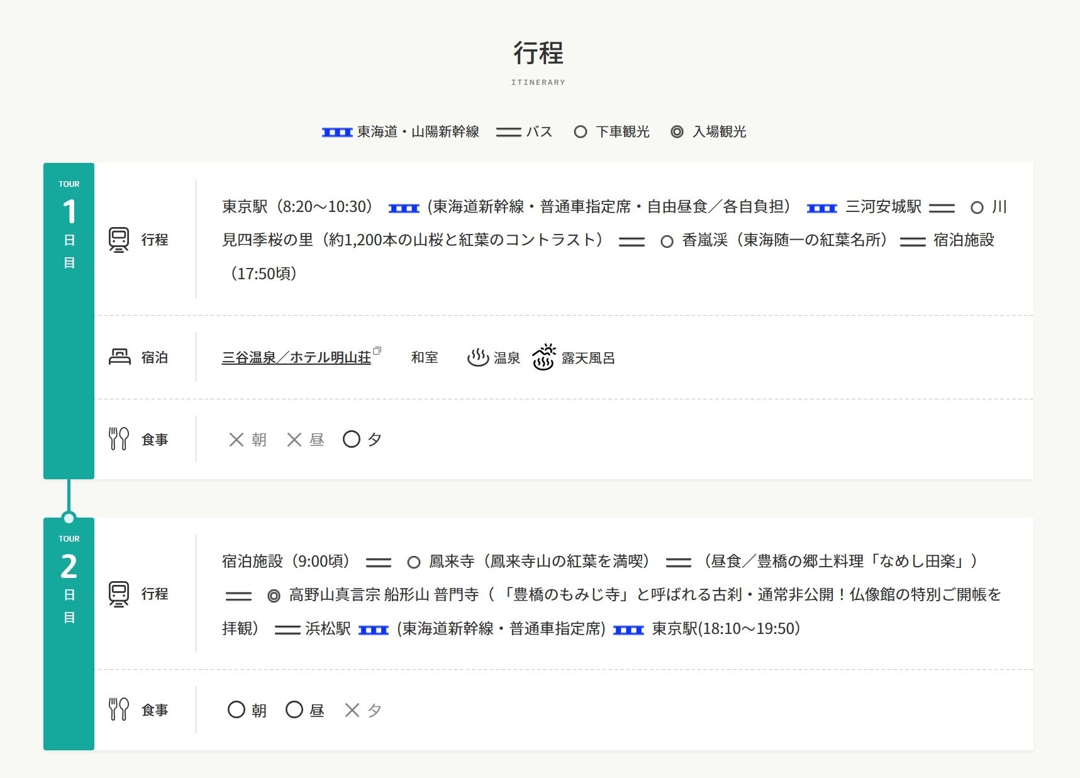Click the hot spring icon next to 温泉
The height and width of the screenshot is (778, 1080).
click(478, 357)
